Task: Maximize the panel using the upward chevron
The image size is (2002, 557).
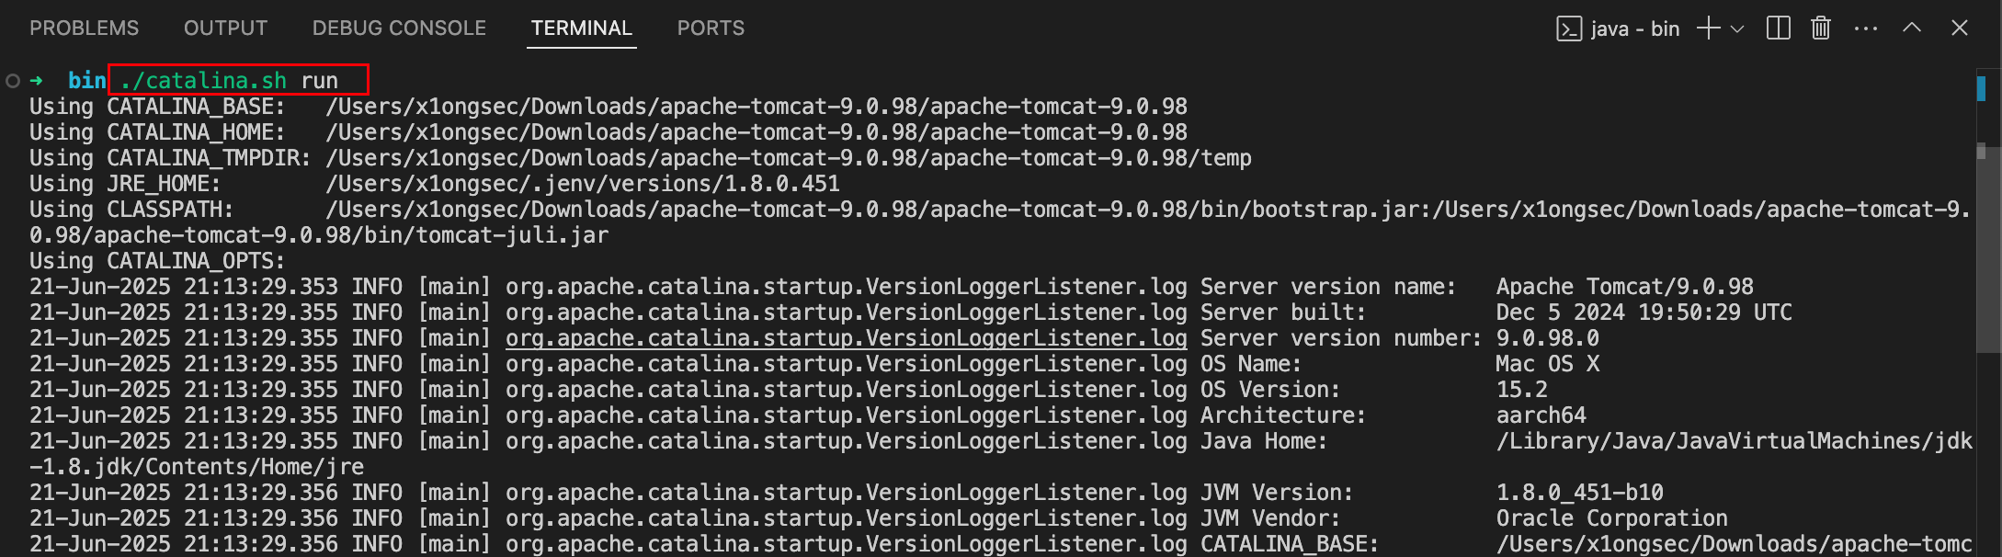Action: tap(1912, 28)
